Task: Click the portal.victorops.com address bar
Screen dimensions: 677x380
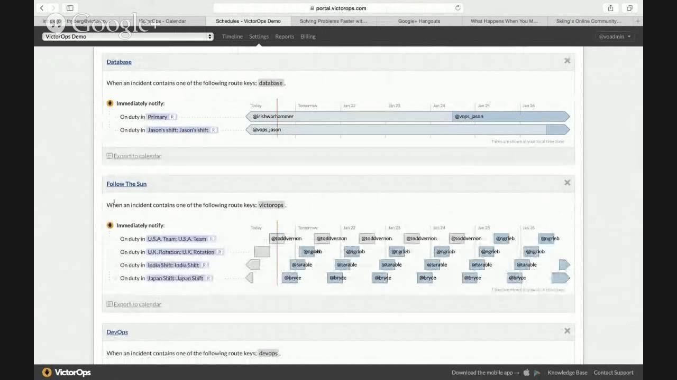Action: click(x=338, y=8)
